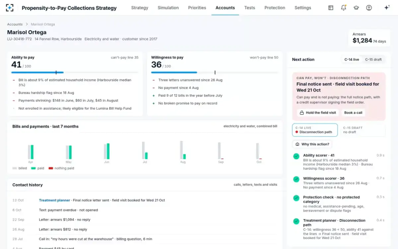Viewport: 398px width, 249px height.
Task: Click Hold the field visit button
Action: tap(318, 113)
